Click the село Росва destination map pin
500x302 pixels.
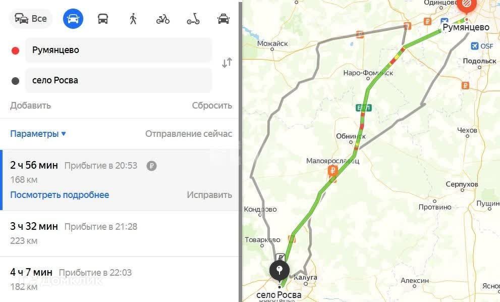point(280,271)
